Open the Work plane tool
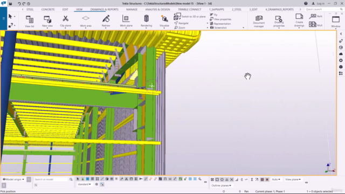345x194 pixels. click(126, 22)
